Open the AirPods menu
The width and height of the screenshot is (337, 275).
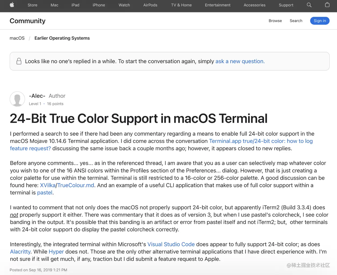click(150, 5)
